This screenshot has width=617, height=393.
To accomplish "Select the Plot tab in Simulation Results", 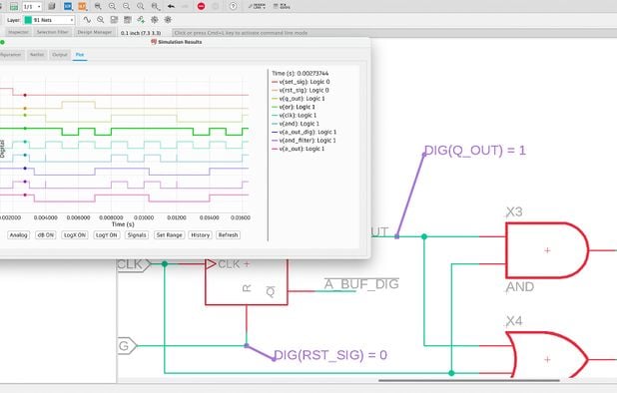I will (80, 55).
